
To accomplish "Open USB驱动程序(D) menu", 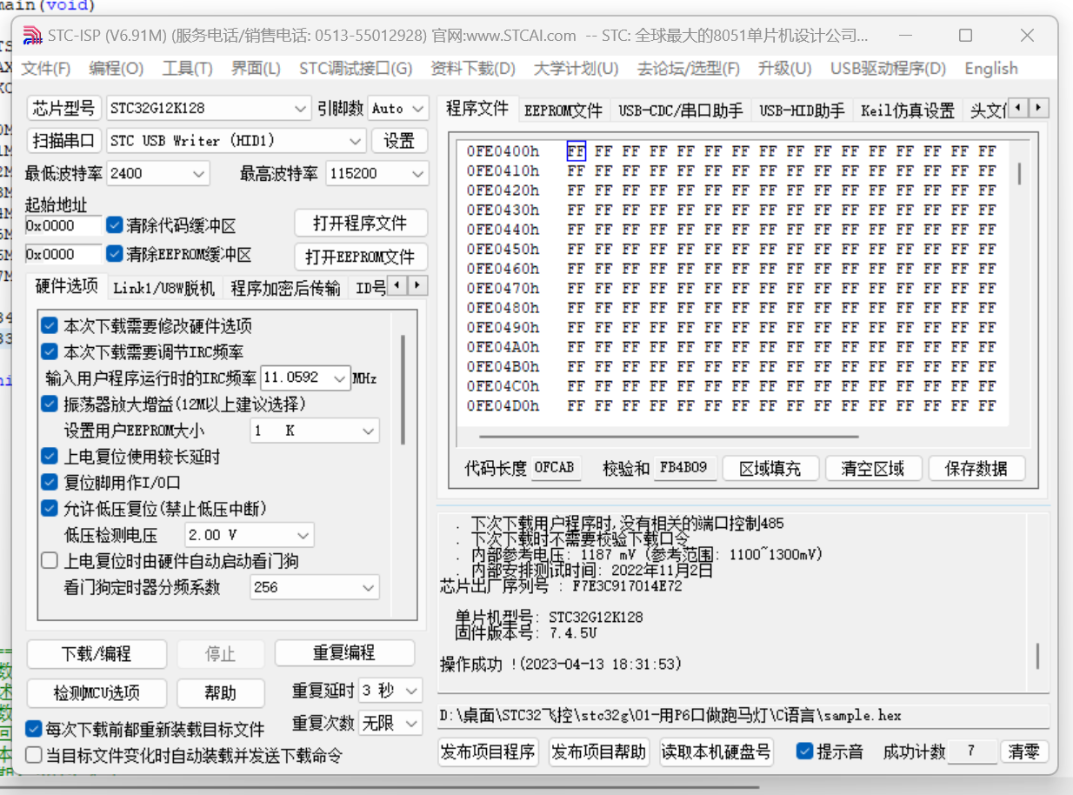I will [888, 69].
